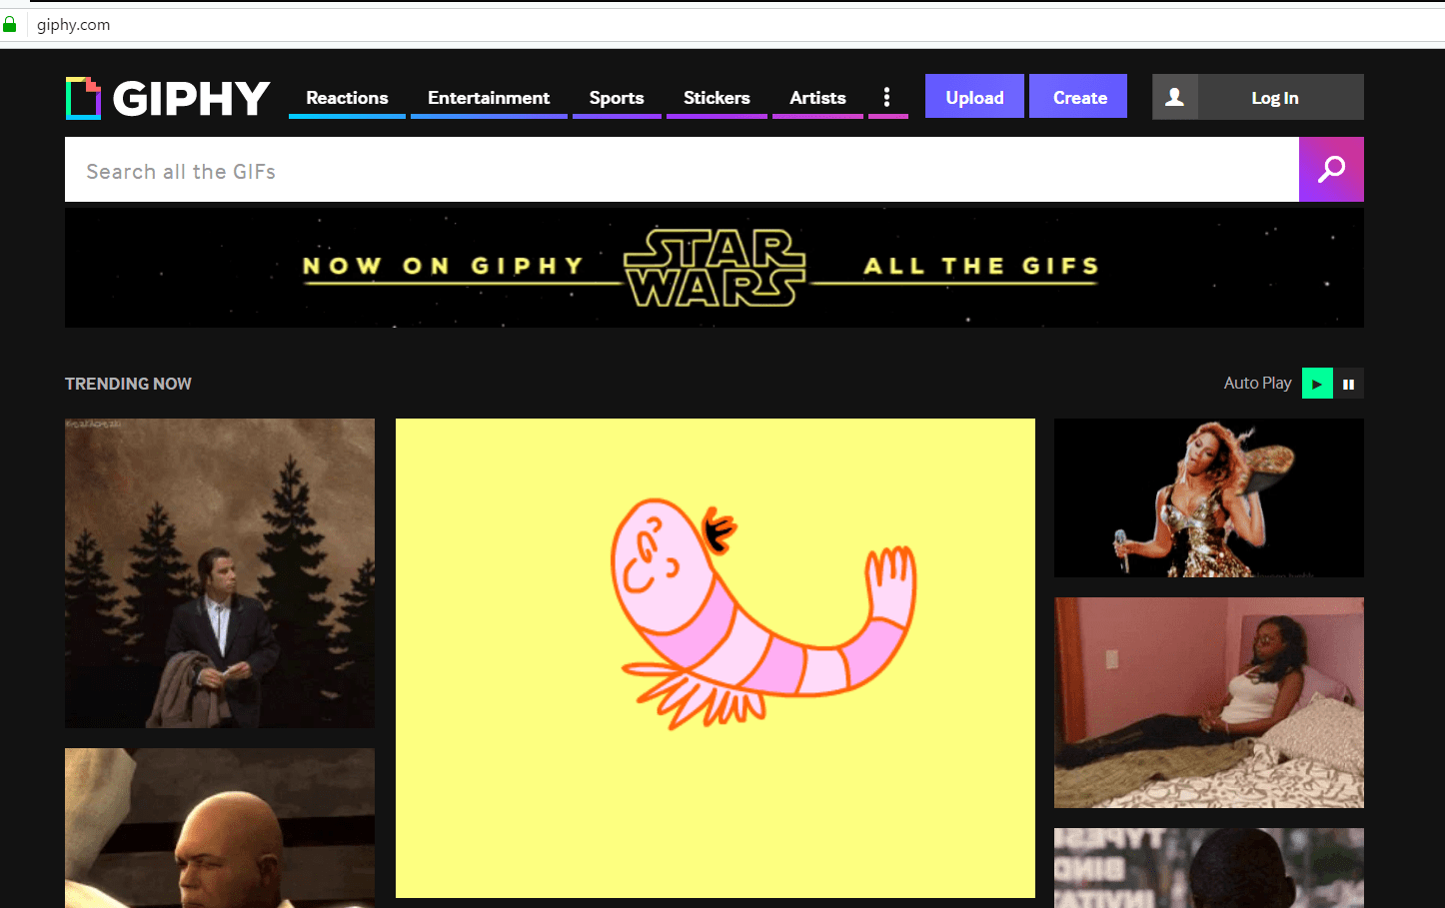Image resolution: width=1445 pixels, height=908 pixels.
Task: Open the Stickers category
Action: point(717,98)
